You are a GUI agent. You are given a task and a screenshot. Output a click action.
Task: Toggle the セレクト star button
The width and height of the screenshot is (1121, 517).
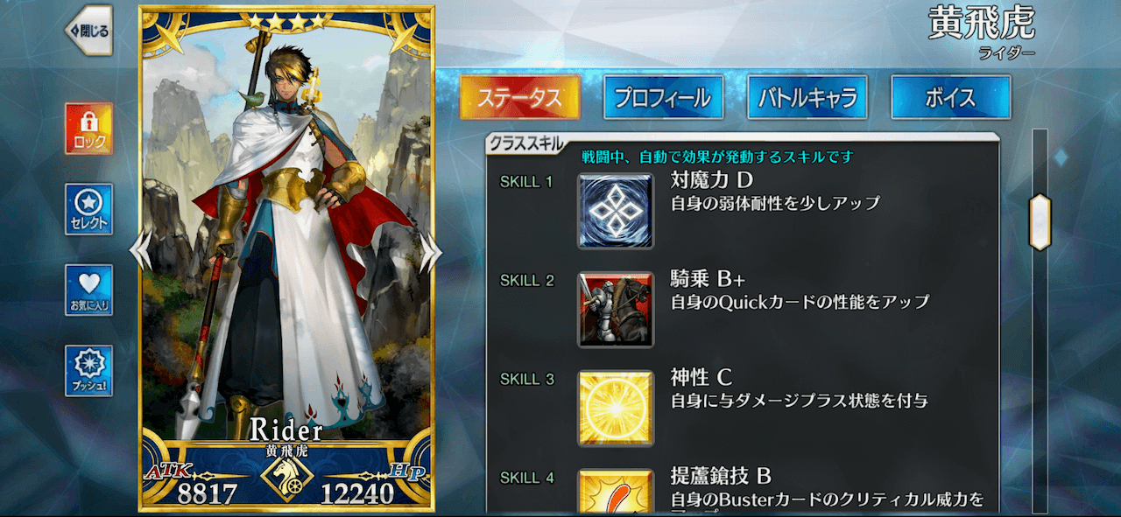pyautogui.click(x=88, y=209)
